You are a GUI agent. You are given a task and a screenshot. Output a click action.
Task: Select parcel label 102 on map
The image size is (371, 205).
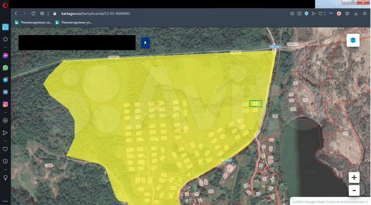[x=305, y=100]
